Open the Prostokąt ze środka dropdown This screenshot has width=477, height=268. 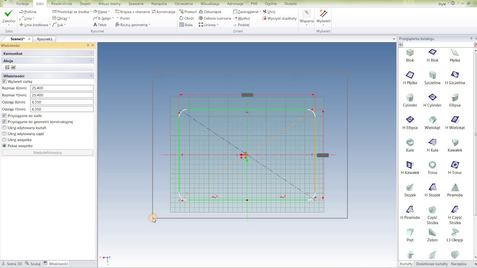click(x=91, y=12)
